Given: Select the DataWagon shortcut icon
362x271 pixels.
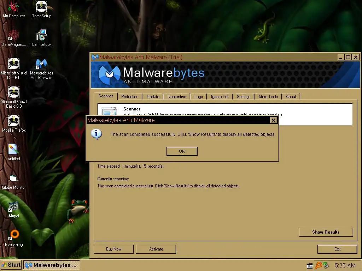Looking at the screenshot, I should (x=14, y=38).
